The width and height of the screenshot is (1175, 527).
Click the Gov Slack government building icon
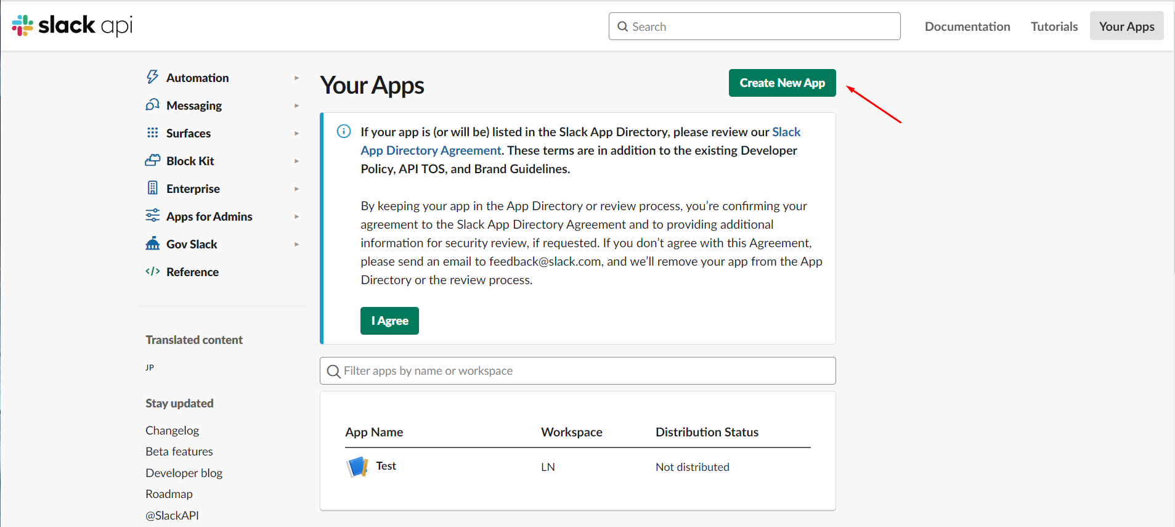point(152,243)
